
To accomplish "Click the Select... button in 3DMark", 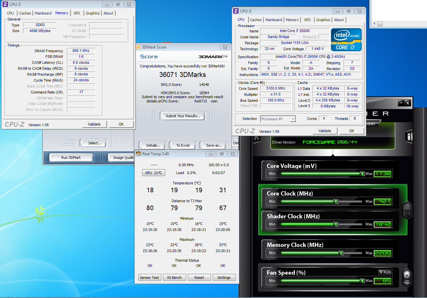I will point(95,143).
